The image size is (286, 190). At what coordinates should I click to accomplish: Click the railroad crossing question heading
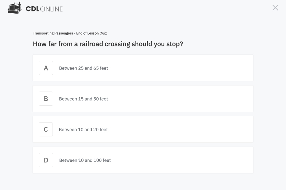[x=108, y=44]
